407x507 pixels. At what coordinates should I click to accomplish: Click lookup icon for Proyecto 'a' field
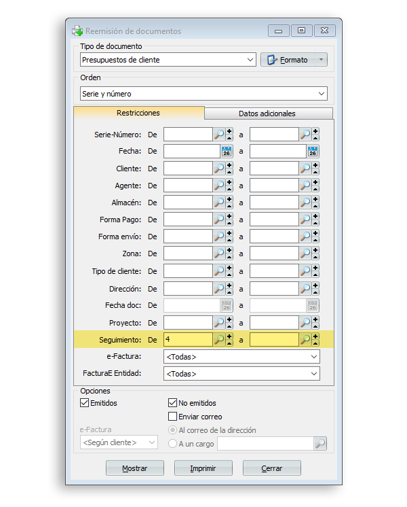[305, 323]
